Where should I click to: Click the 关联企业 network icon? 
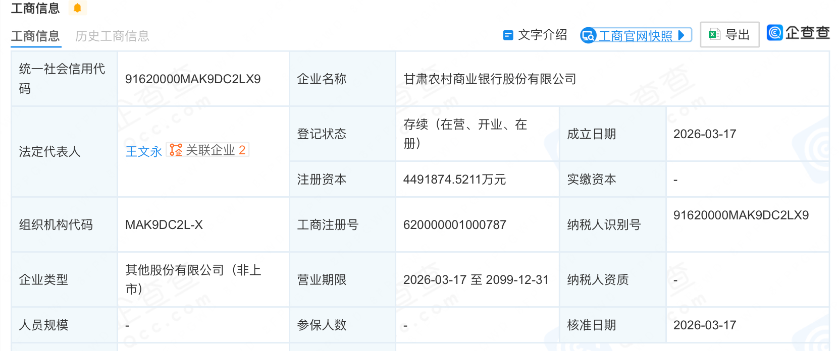pos(176,150)
